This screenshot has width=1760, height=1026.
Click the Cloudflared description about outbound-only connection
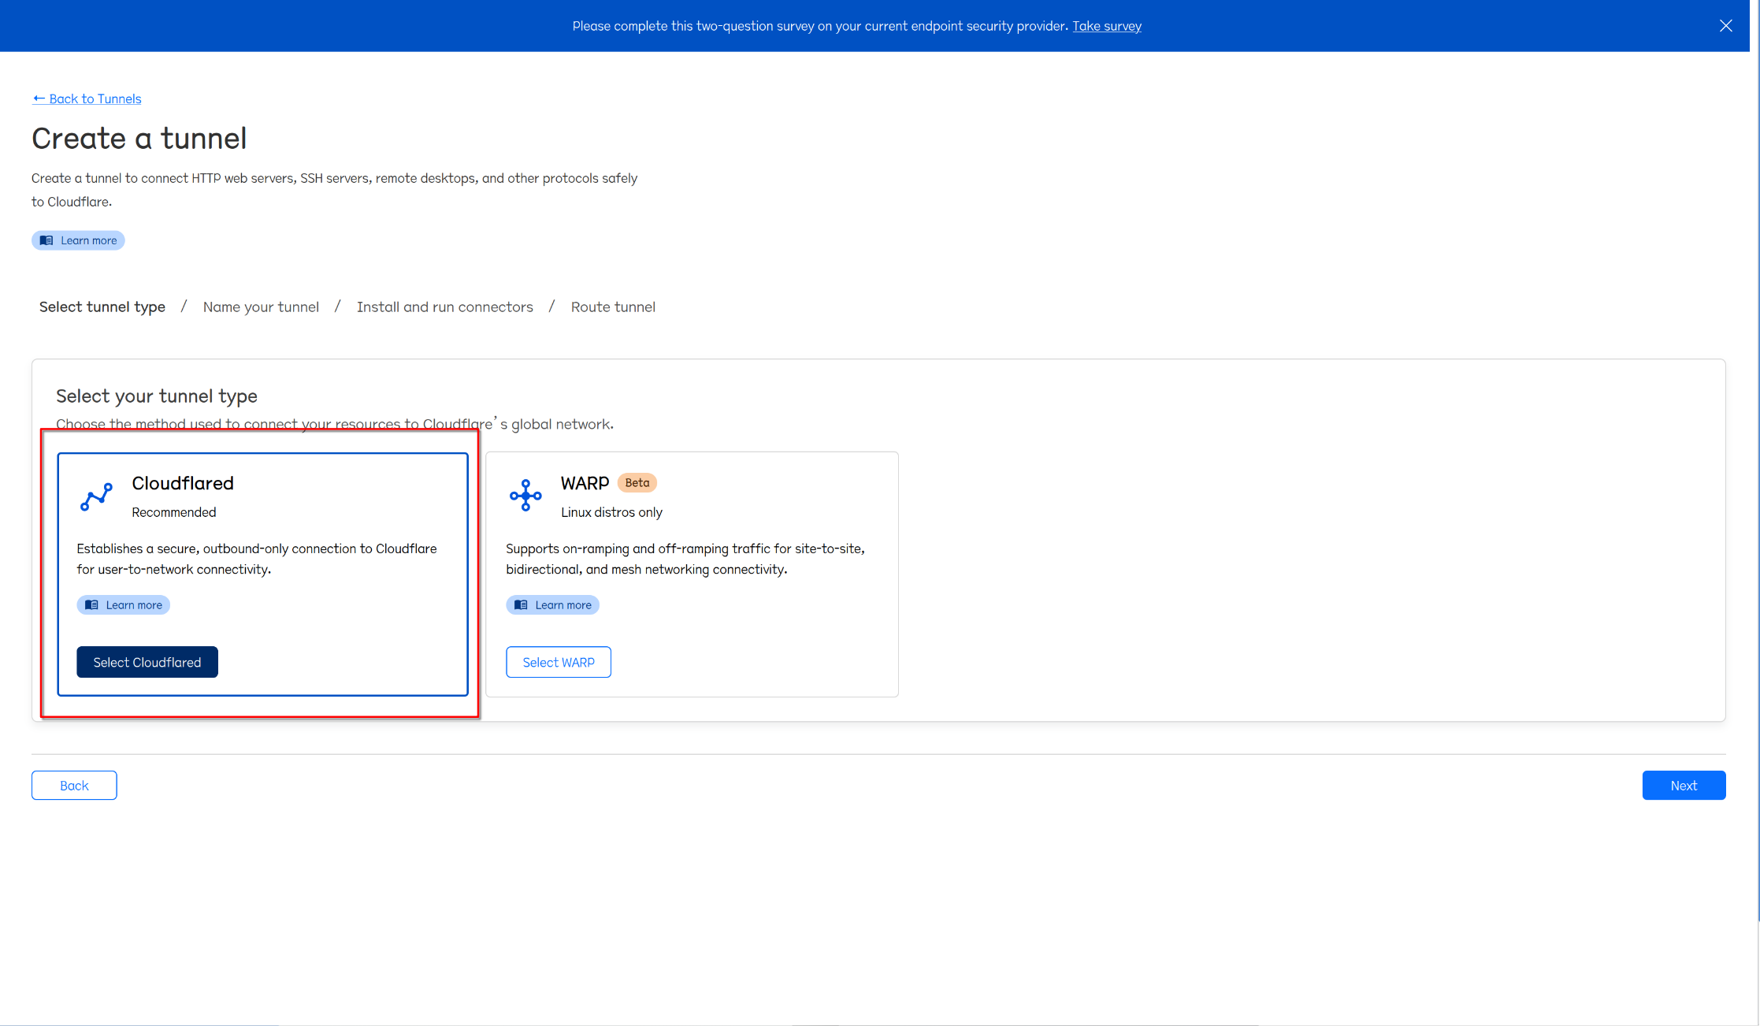pos(257,559)
